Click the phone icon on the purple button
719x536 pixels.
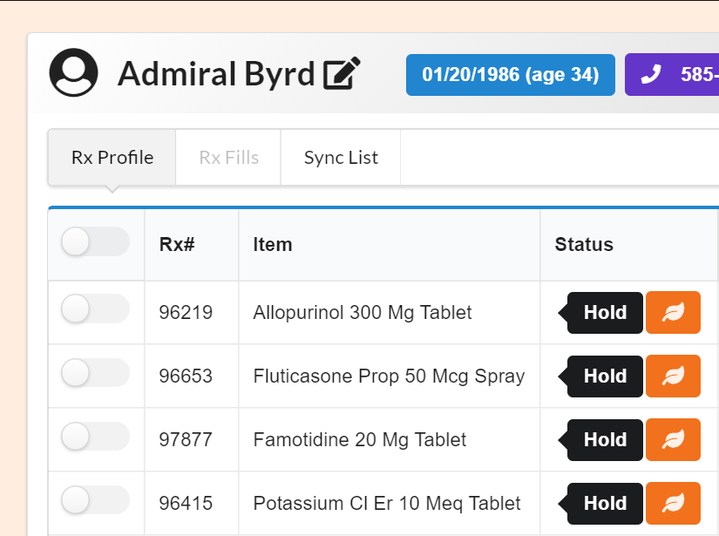[649, 75]
